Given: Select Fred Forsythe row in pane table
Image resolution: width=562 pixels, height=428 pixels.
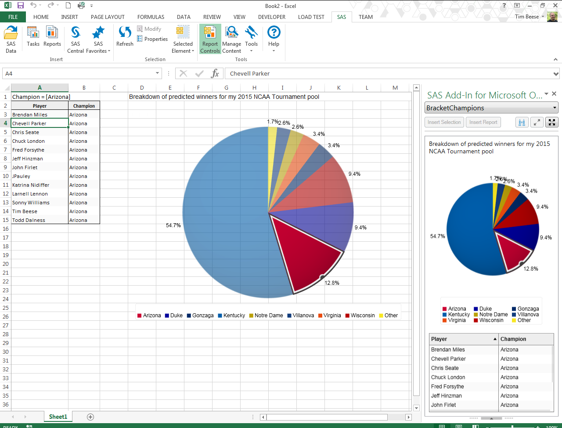Looking at the screenshot, I should [491, 386].
